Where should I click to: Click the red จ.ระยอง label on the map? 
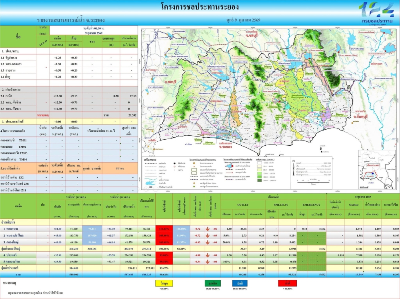coord(225,147)
